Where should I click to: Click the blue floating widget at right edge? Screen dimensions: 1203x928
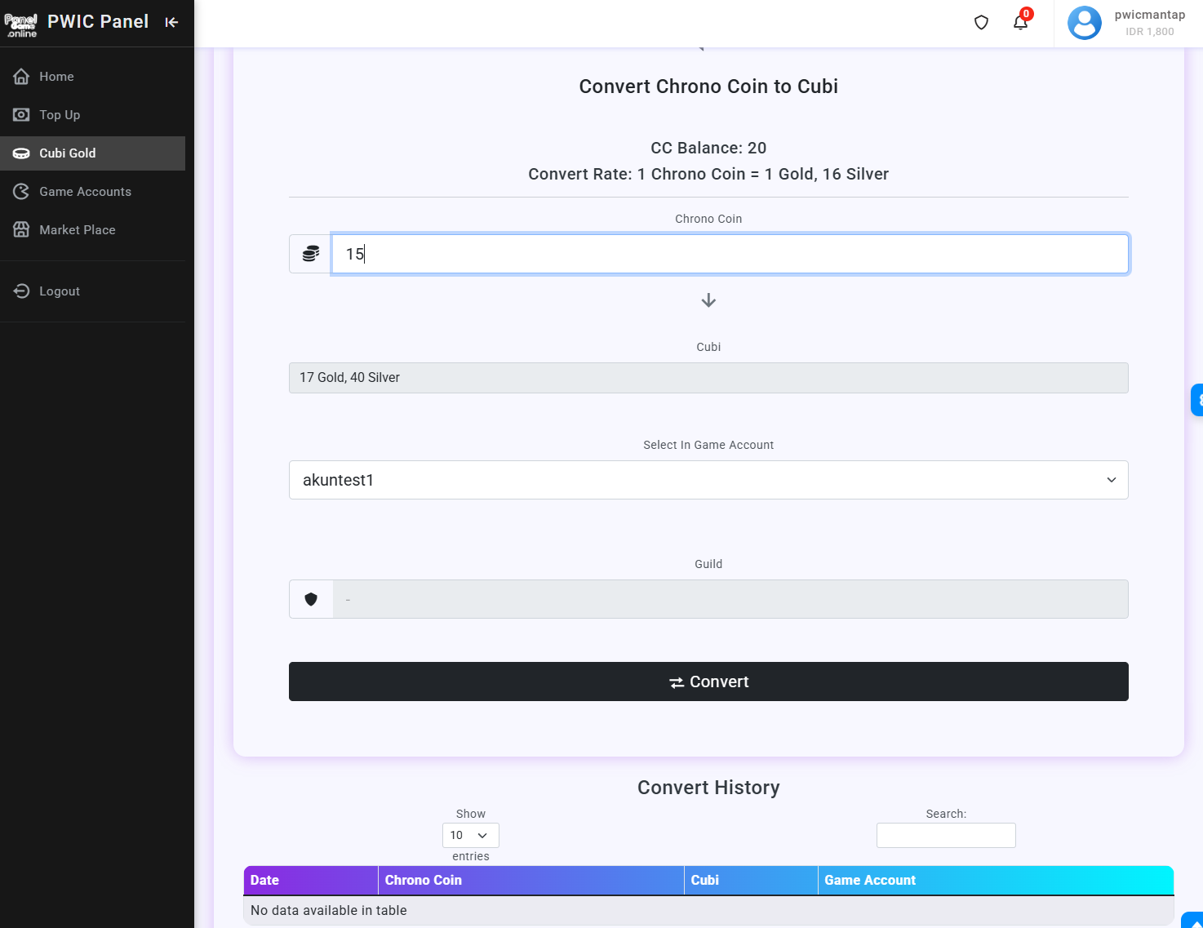1196,400
